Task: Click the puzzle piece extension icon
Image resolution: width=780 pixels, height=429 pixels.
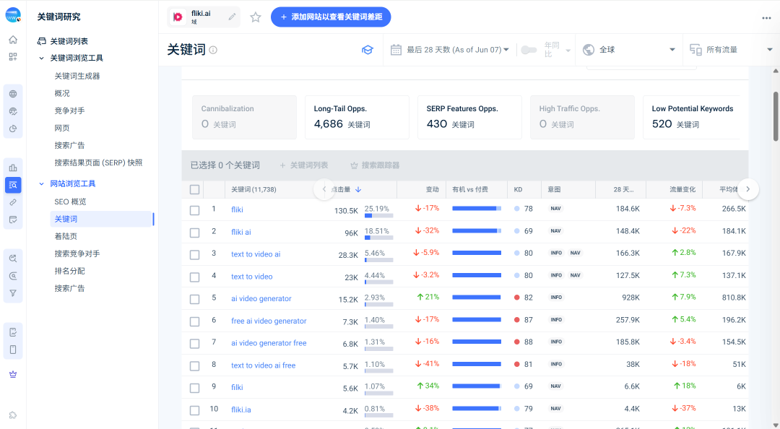Action: (x=13, y=415)
